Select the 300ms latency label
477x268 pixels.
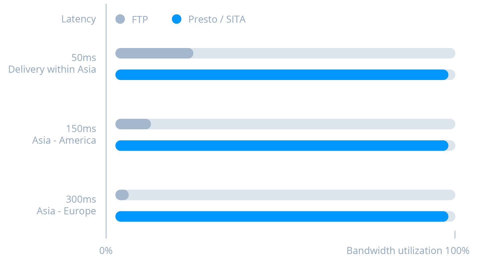click(x=81, y=199)
